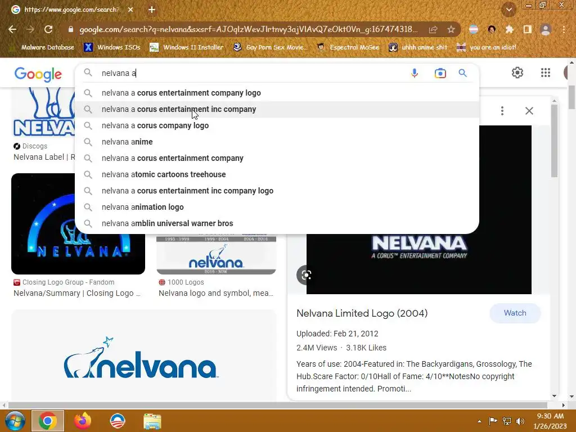Screen dimensions: 576x432
Task: Close the Google search tab
Action: [x=130, y=10]
